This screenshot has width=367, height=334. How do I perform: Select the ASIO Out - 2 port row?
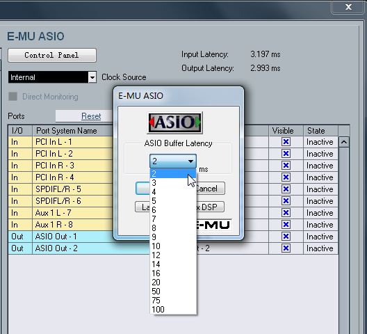(173, 248)
